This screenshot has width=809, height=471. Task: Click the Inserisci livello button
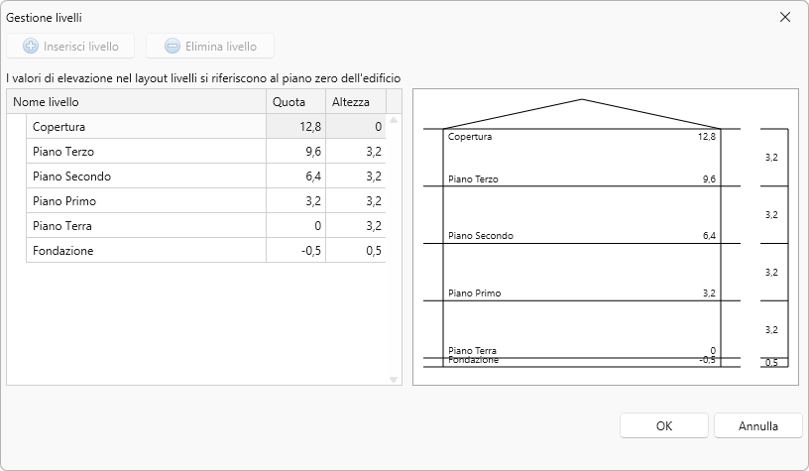pos(70,46)
